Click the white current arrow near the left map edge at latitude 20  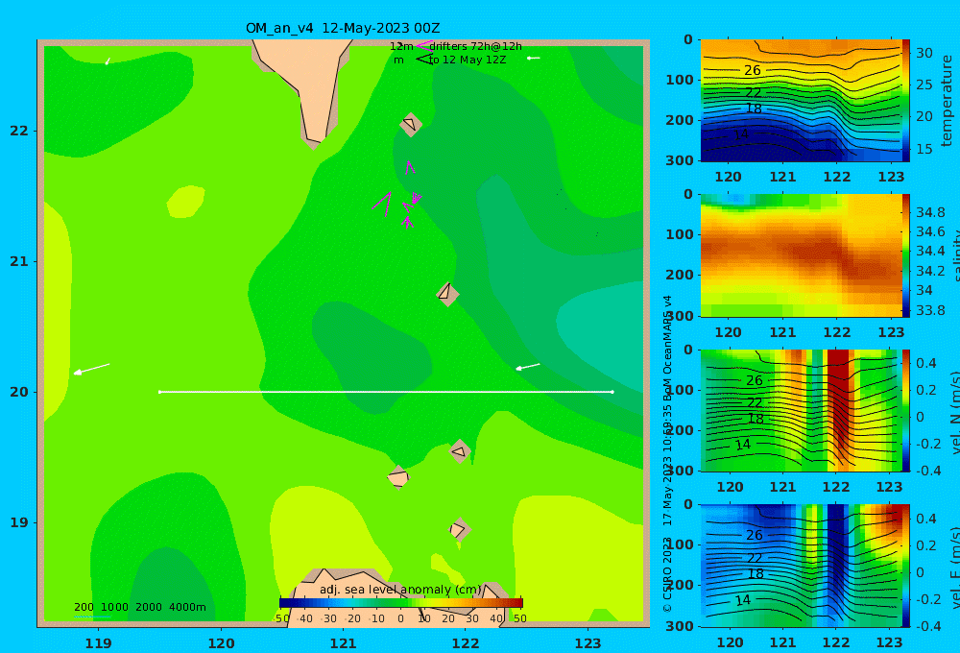(92, 368)
